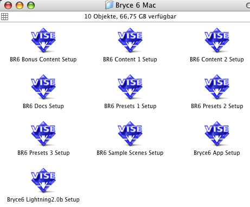250x207 pixels.
Task: Select the BR6 Content 2 Setup icon
Action: [217, 40]
